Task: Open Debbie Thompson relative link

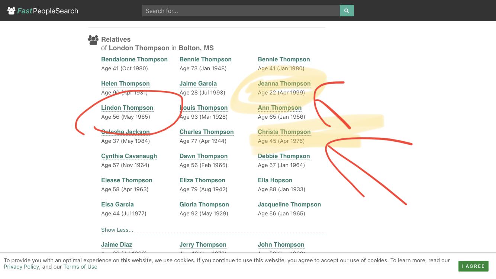Action: [284, 156]
